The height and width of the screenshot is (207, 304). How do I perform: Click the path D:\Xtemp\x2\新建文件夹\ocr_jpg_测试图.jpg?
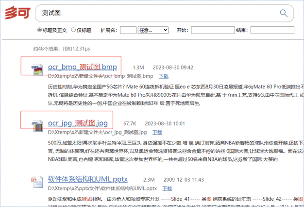pos(97,133)
